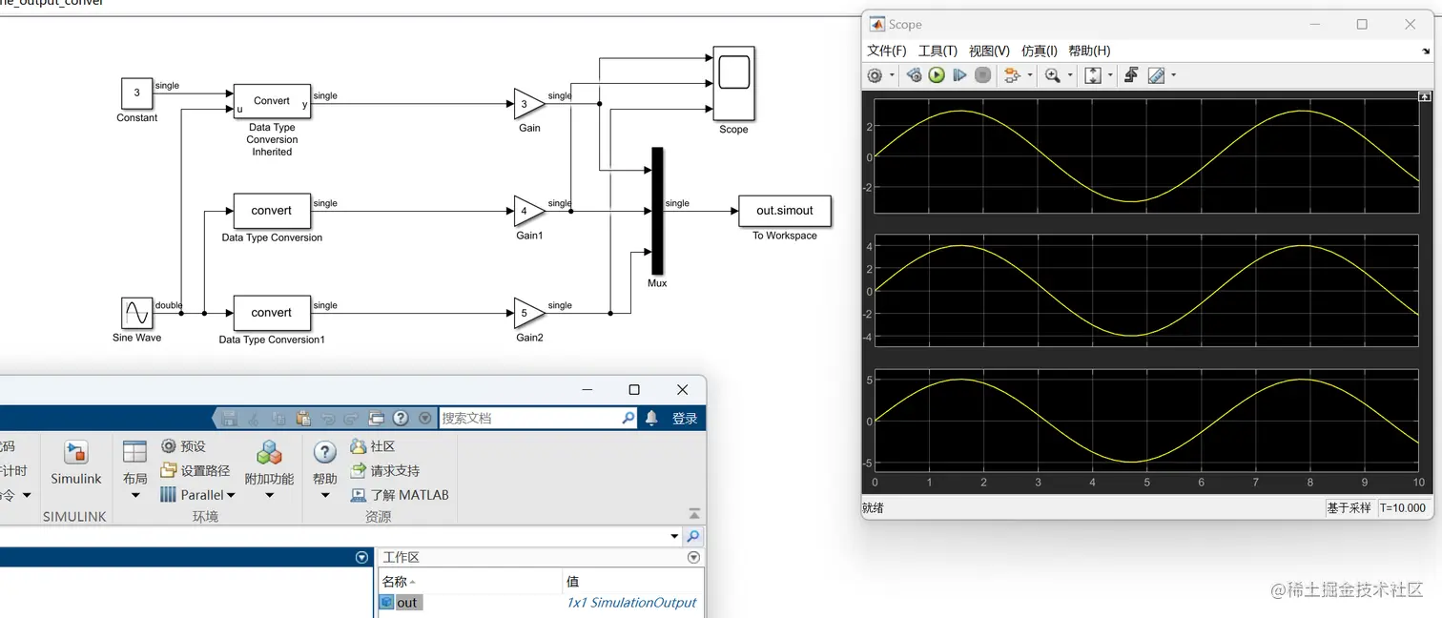Image resolution: width=1442 pixels, height=618 pixels.
Task: Open the command window panel actions menu
Action: coord(361,557)
